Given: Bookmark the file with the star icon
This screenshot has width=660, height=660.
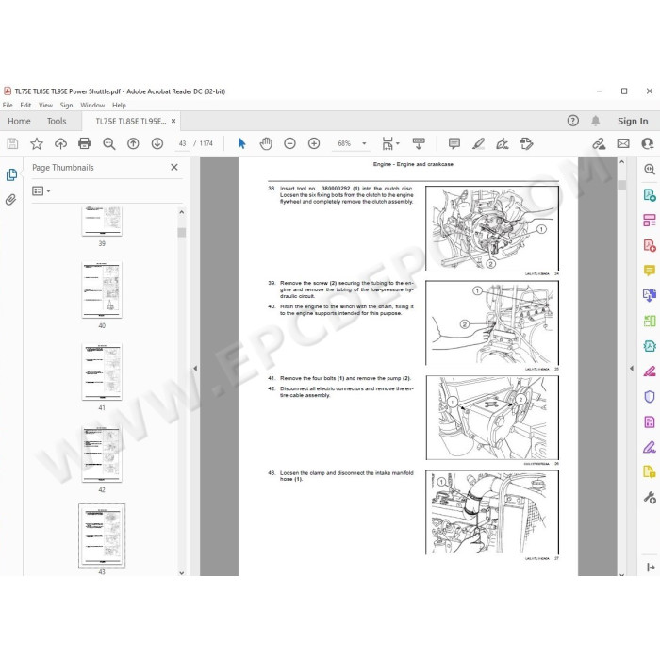Looking at the screenshot, I should click(x=37, y=143).
